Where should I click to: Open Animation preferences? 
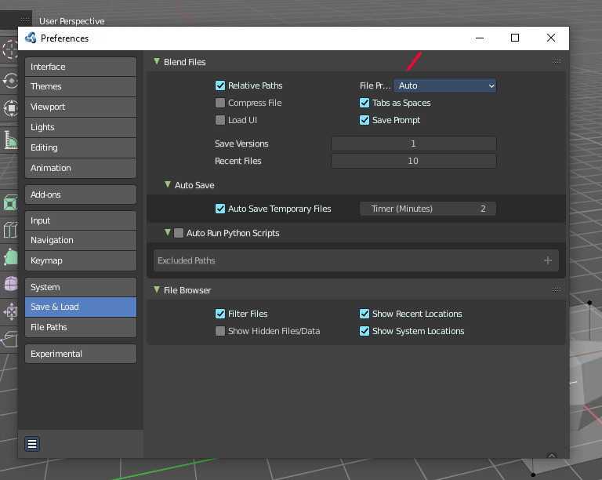point(81,168)
